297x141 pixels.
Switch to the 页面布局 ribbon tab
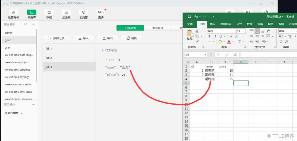226,24
